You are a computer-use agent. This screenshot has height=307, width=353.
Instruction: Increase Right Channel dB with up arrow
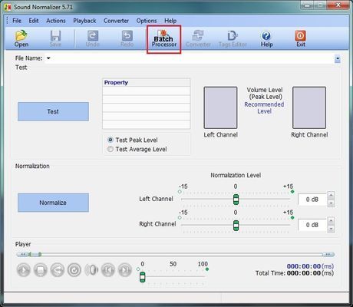pyautogui.click(x=331, y=221)
